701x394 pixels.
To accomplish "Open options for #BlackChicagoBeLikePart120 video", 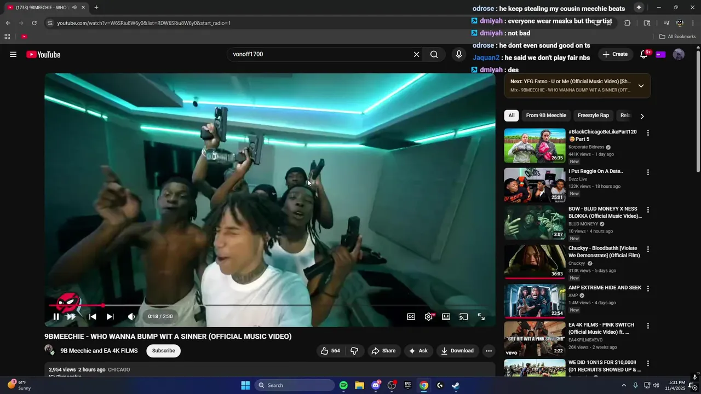I will (648, 133).
